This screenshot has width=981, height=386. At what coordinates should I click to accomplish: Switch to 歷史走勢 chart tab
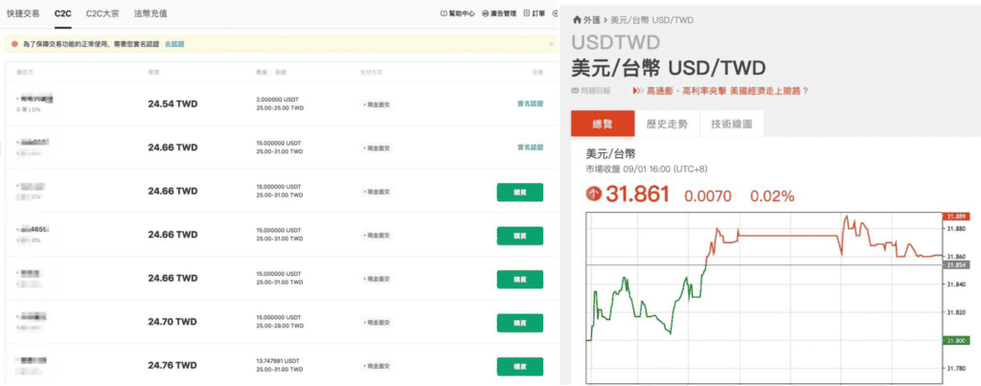(x=667, y=124)
